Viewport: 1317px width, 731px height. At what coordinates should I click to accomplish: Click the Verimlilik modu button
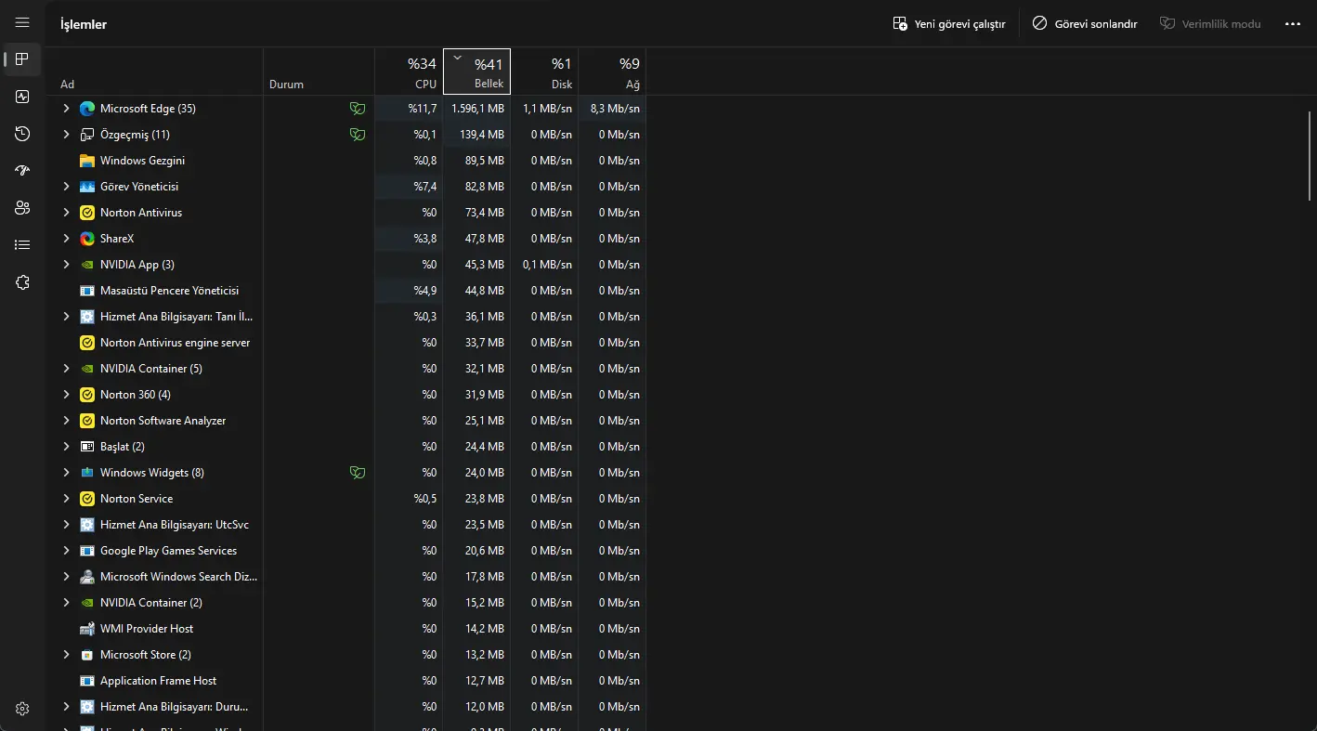point(1211,24)
